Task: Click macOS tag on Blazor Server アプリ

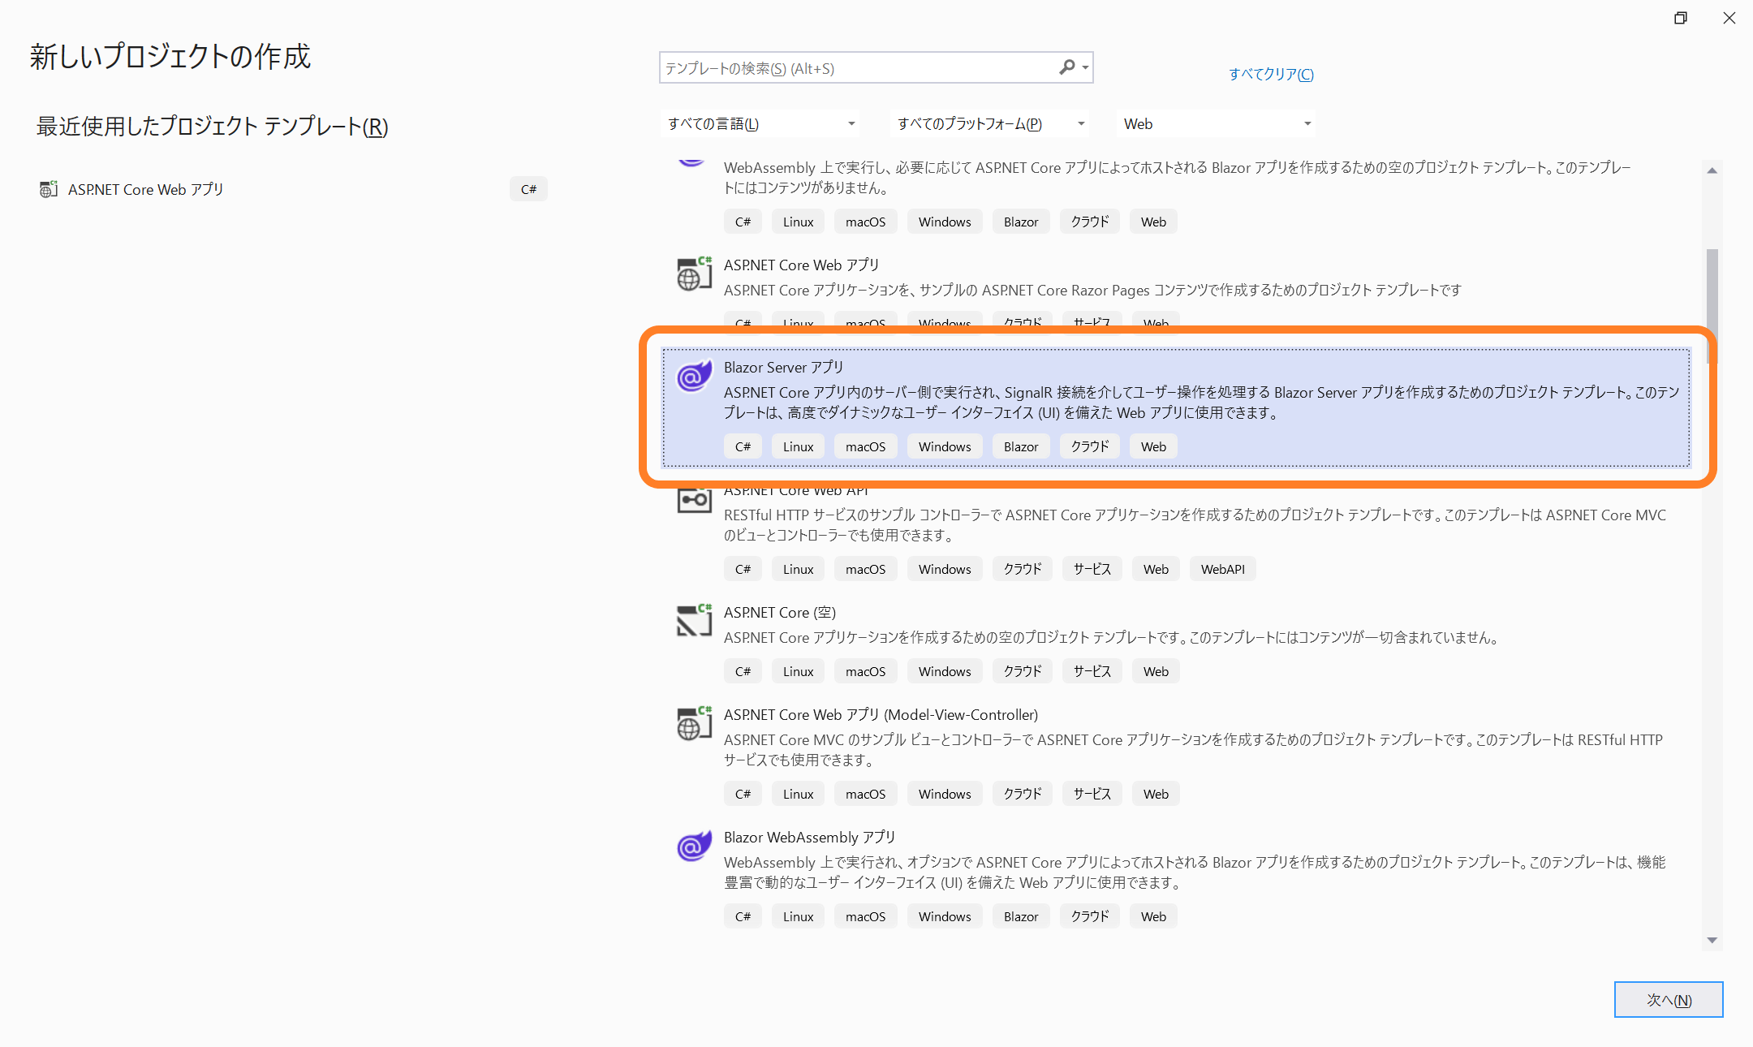Action: 865,446
